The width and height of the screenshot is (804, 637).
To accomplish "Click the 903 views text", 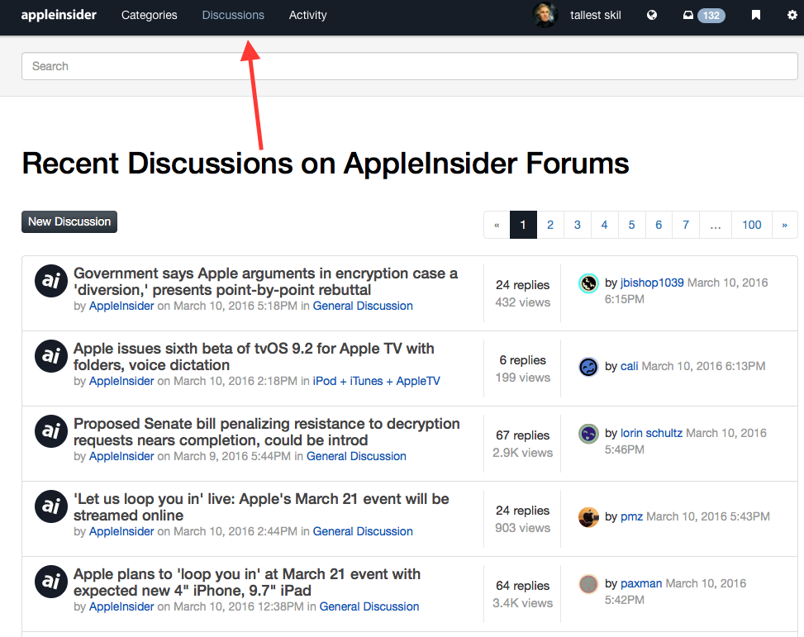I will [x=522, y=528].
